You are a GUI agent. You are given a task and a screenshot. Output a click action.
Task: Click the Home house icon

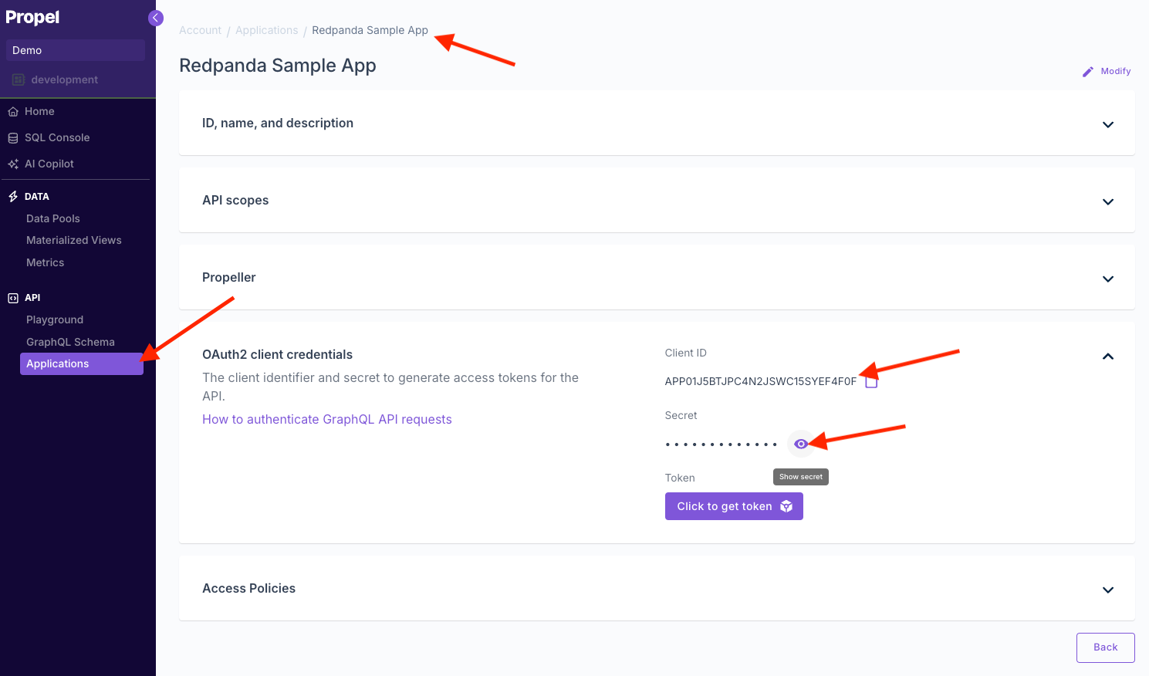click(x=13, y=112)
